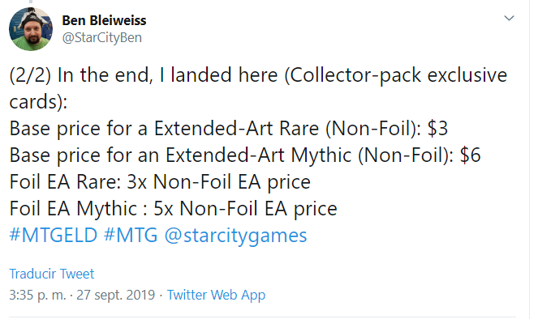Click the 27 sept. 2019 date text
This screenshot has width=538, height=319.
click(x=115, y=295)
